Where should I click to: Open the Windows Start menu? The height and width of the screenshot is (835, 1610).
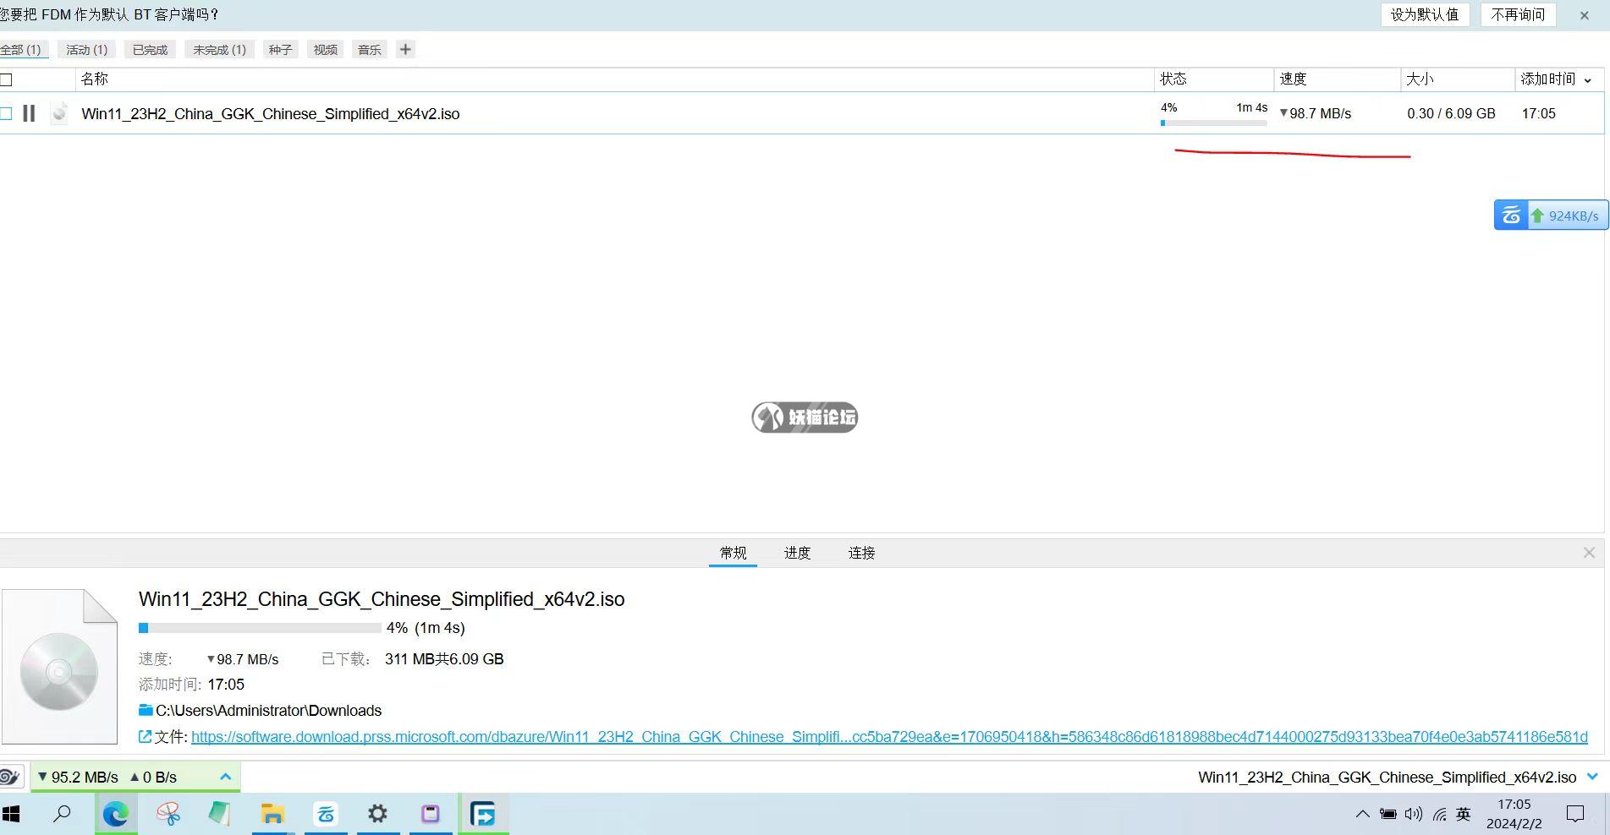[x=11, y=814]
